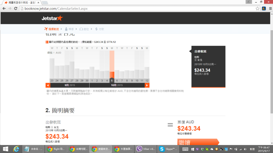
Task: Pick date 1 in October
Action: pos(92,81)
